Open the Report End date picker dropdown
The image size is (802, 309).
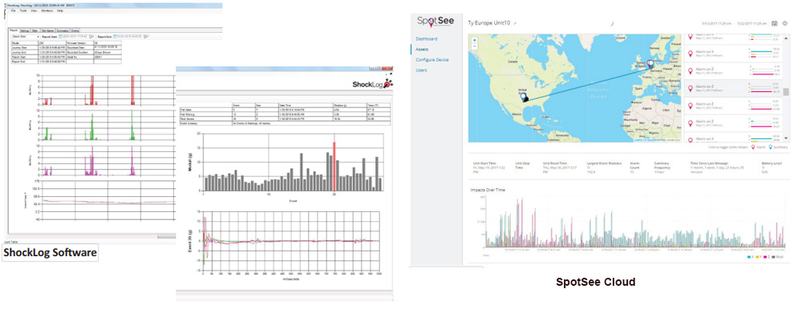(146, 37)
